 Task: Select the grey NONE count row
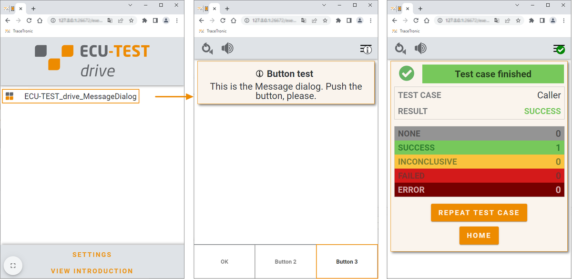point(480,134)
